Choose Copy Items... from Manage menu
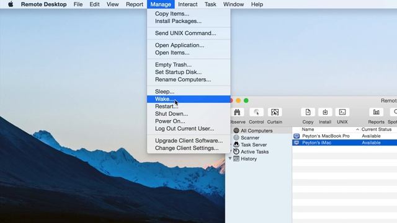397x223 pixels. [x=189, y=14]
